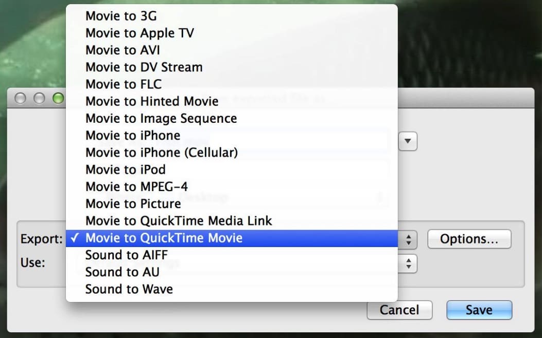Keep checked Movie to QuickTime Movie
The height and width of the screenshot is (338, 542).
164,238
